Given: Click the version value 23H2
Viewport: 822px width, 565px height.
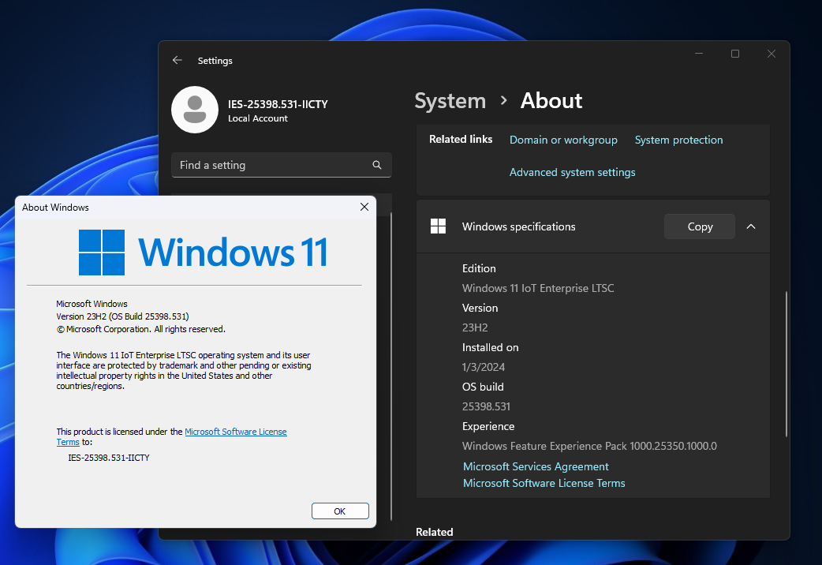Looking at the screenshot, I should point(475,328).
